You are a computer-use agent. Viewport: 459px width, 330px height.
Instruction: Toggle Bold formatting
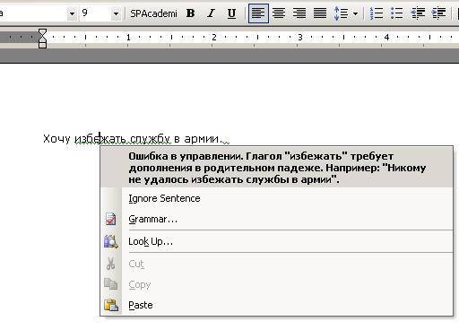click(191, 13)
